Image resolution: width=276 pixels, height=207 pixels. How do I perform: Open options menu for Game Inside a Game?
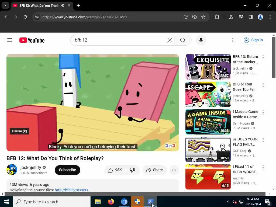click(x=263, y=112)
